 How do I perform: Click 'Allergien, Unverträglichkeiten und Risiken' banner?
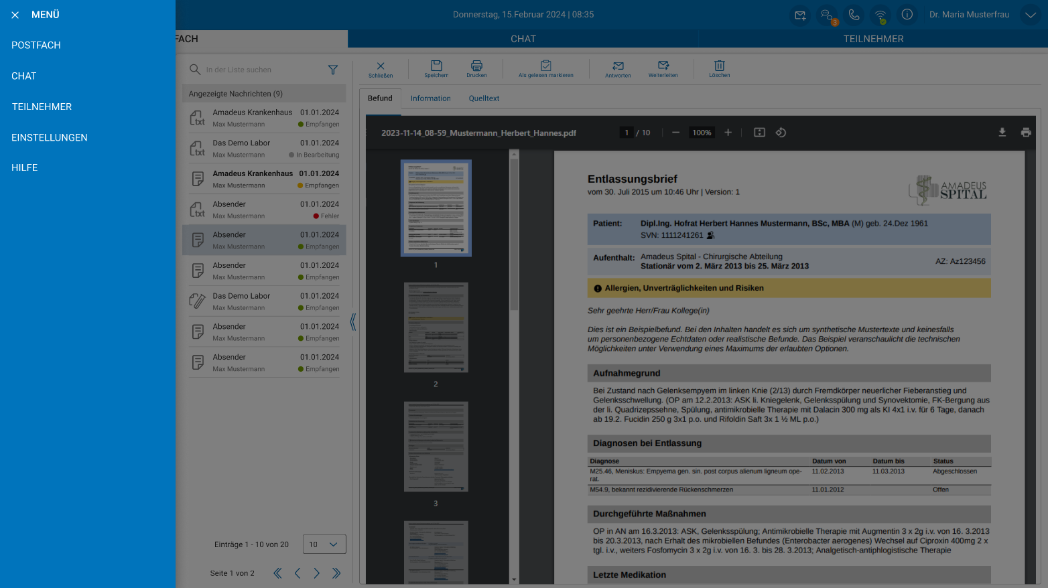click(789, 288)
